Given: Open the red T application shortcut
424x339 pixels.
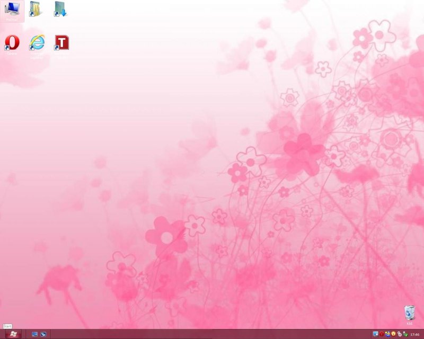Looking at the screenshot, I should 61,43.
